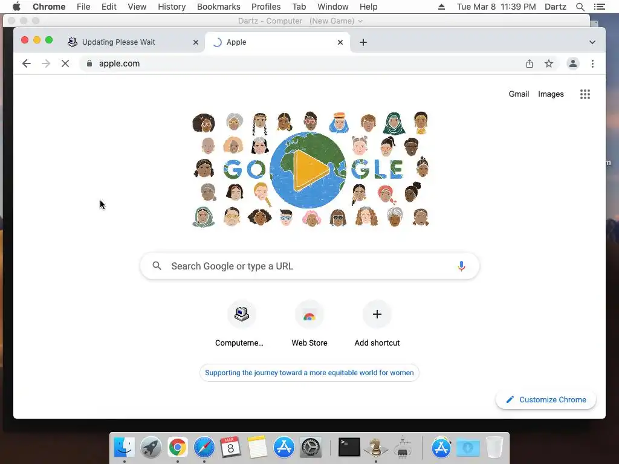This screenshot has width=619, height=464.
Task: Click the Dartz user name in menu bar
Action: tap(556, 7)
